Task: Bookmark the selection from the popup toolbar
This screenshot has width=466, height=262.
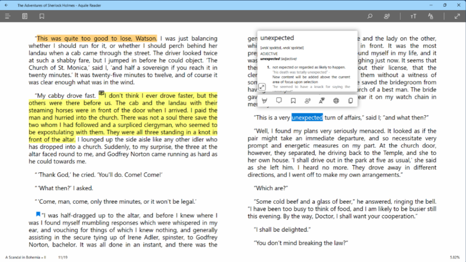Action: coord(293,101)
